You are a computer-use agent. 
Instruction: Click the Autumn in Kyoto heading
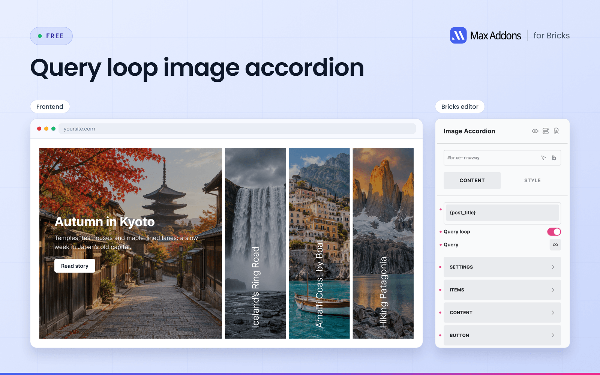(x=105, y=222)
